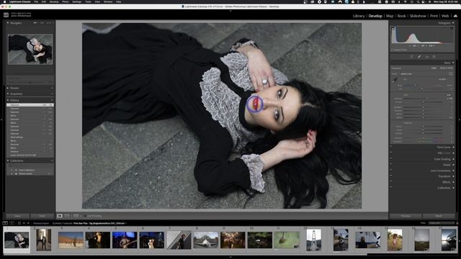Image resolution: width=461 pixels, height=259 pixels.
Task: Select the guitarist thumbnail in filmstrip
Action: click(x=125, y=240)
